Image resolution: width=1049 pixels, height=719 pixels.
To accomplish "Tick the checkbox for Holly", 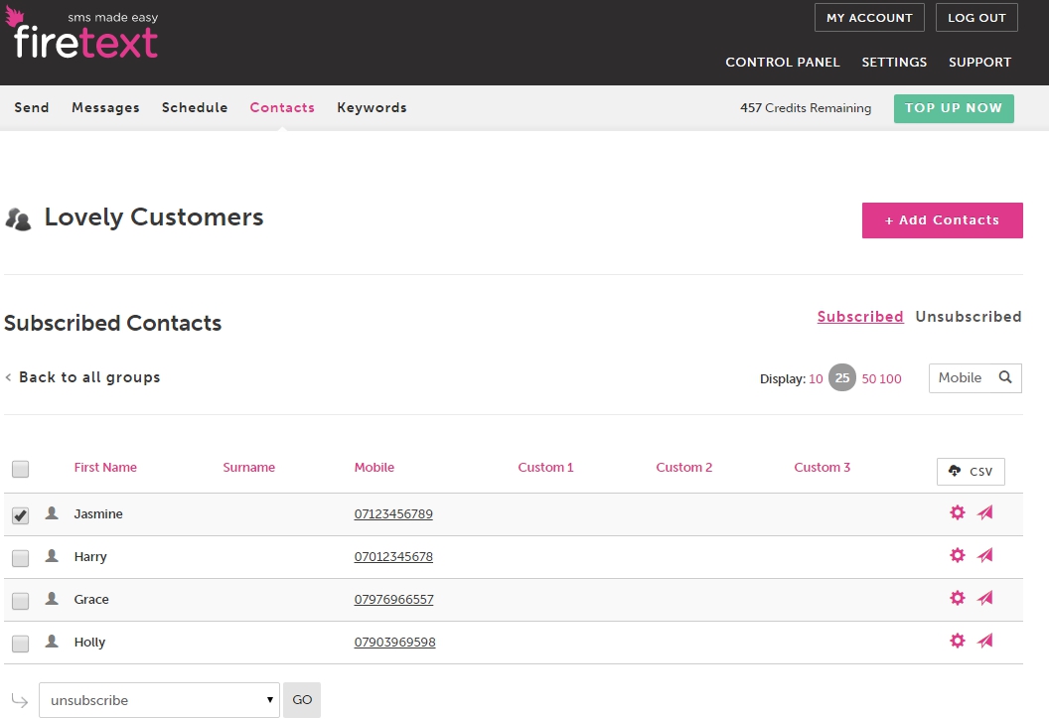I will [20, 644].
